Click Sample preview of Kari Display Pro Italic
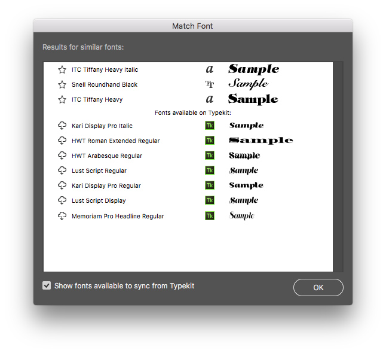 coord(246,126)
